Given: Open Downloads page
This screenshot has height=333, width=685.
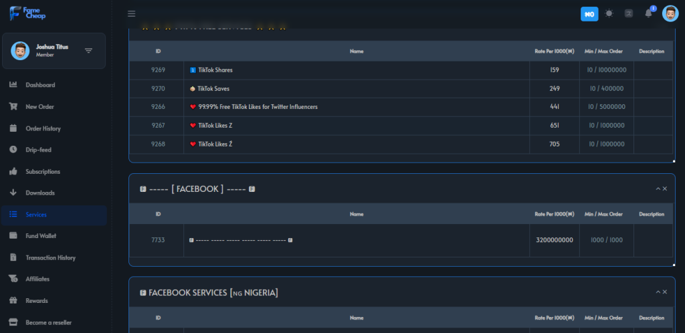Looking at the screenshot, I should click(x=40, y=193).
